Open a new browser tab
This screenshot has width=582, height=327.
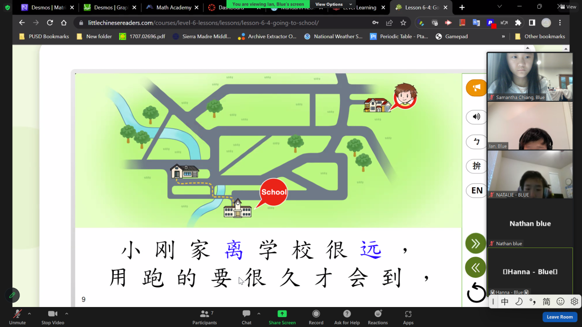pos(462,8)
